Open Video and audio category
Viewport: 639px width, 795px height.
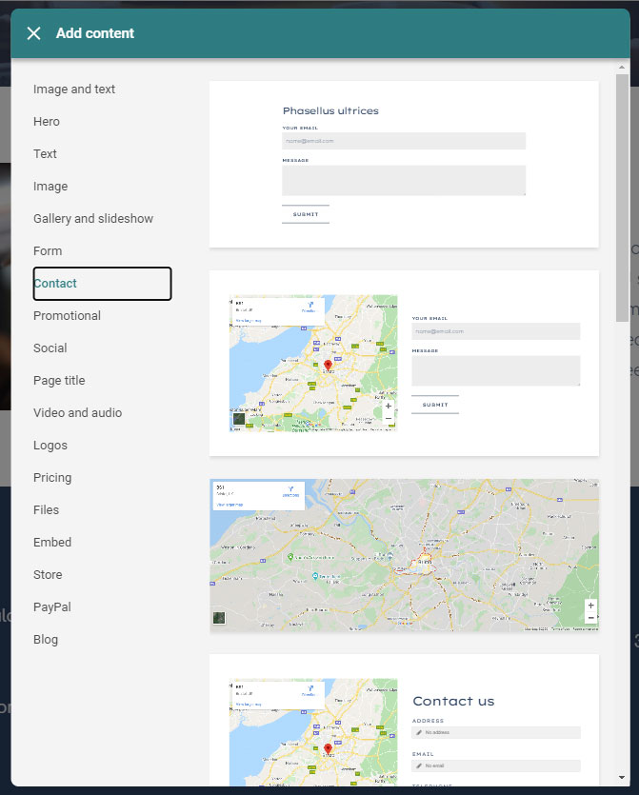click(x=77, y=412)
